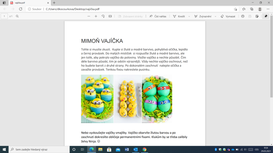
Task: Close the vajíčka.pdf tab
Action: [48, 3]
